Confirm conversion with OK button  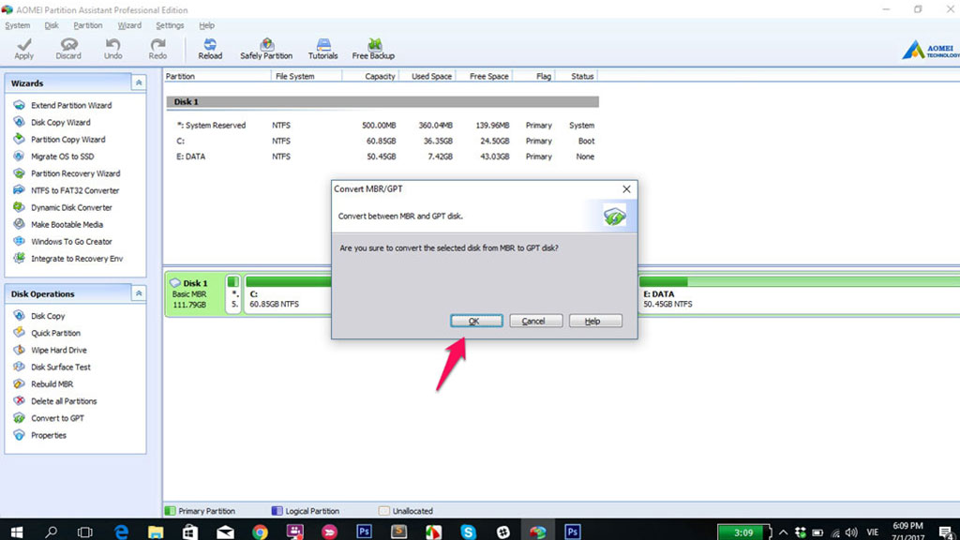[476, 321]
